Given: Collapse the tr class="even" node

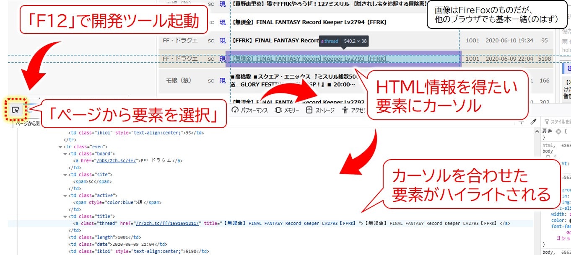Looking at the screenshot, I should (60, 147).
